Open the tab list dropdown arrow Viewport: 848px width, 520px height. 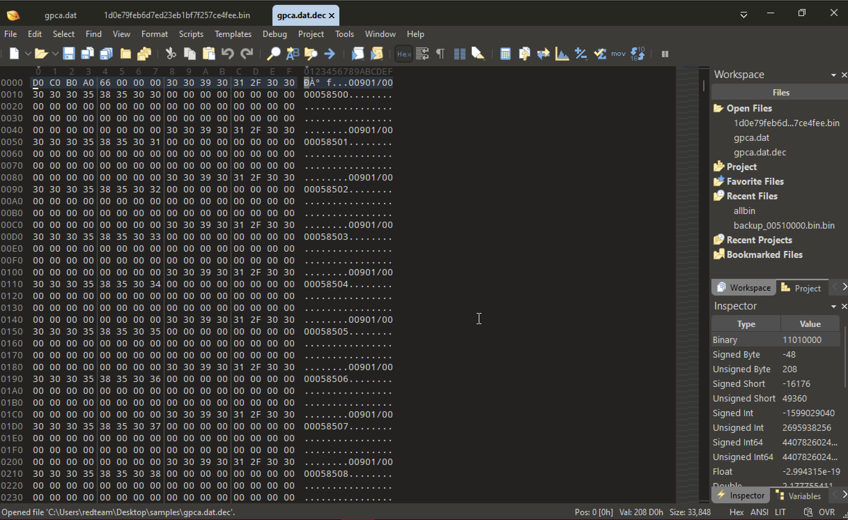coord(744,15)
